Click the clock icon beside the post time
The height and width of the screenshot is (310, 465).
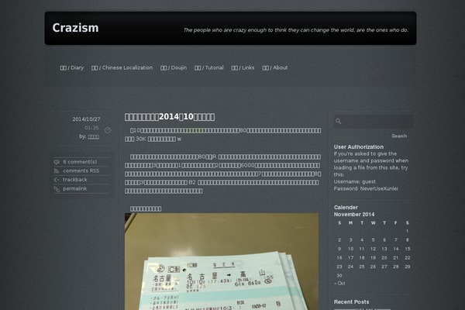tap(108, 130)
